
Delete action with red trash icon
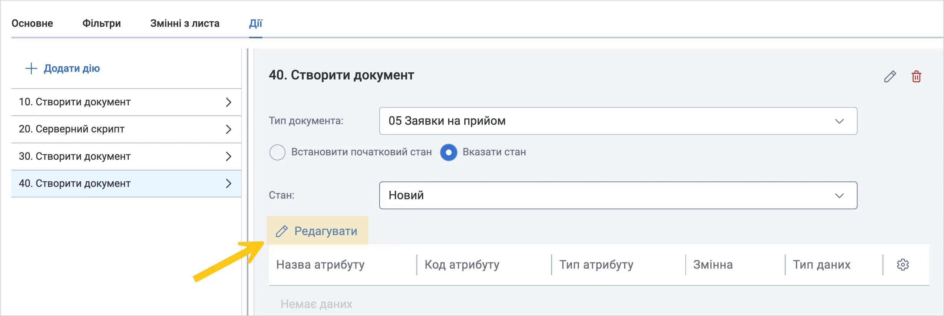pyautogui.click(x=916, y=76)
